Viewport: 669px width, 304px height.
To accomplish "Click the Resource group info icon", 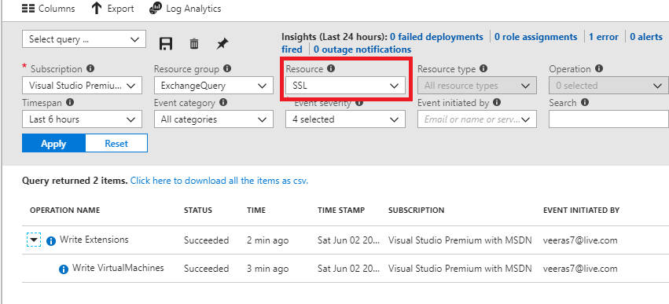I will [227, 68].
